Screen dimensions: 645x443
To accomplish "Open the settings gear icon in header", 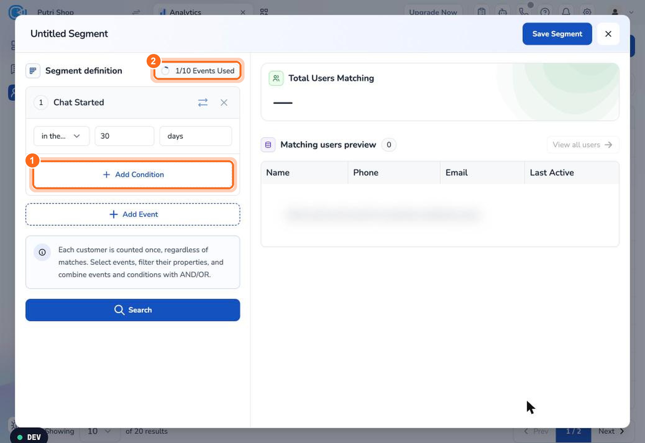I will click(x=587, y=12).
